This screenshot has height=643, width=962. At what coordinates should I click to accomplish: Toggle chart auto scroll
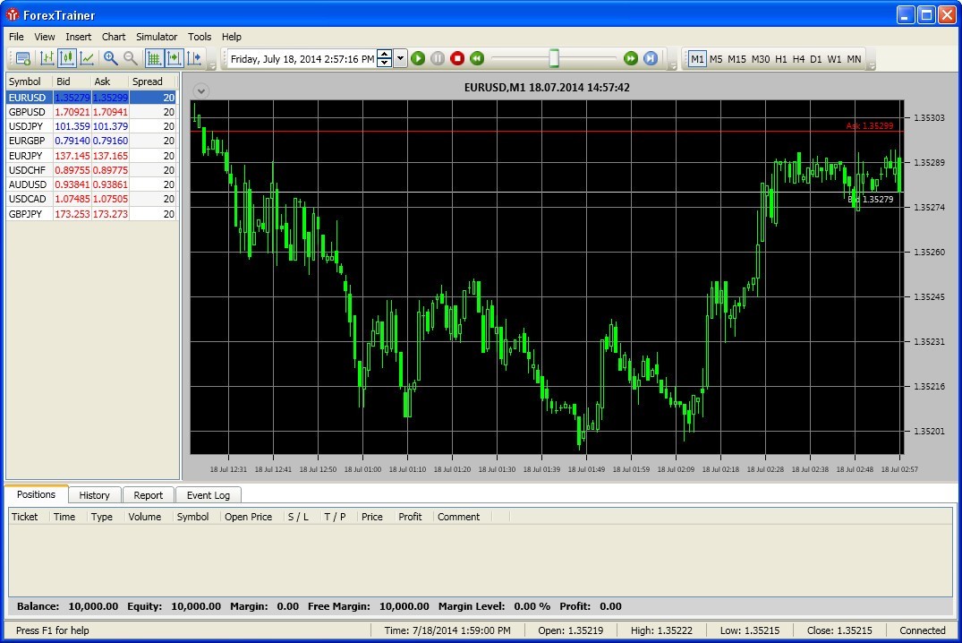175,59
